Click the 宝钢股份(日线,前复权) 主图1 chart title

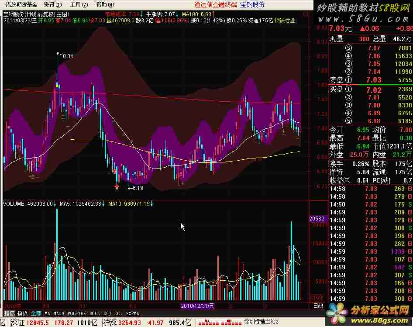[x=37, y=14]
